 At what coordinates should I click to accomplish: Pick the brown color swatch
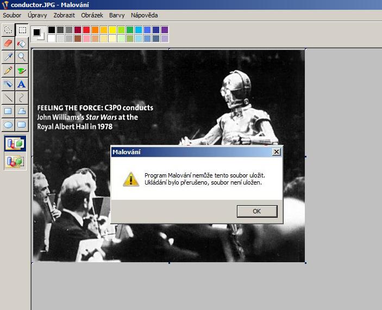(78, 38)
